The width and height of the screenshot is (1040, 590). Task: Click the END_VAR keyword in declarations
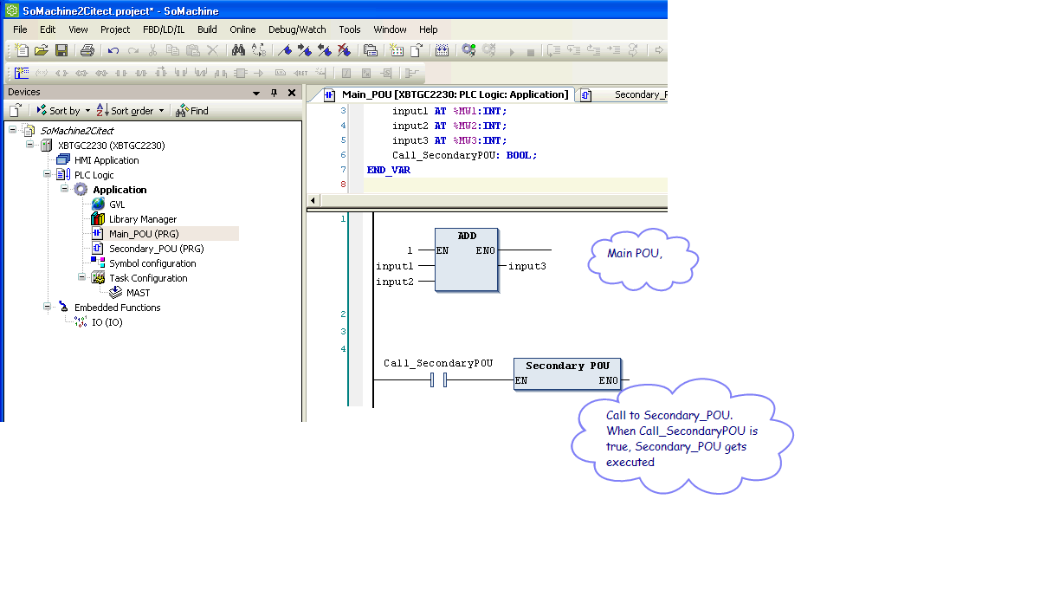[389, 170]
